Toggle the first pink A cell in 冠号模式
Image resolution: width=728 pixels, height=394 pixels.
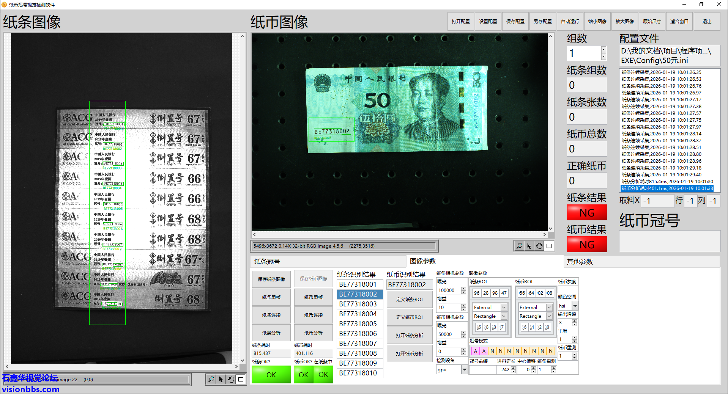[x=475, y=351]
